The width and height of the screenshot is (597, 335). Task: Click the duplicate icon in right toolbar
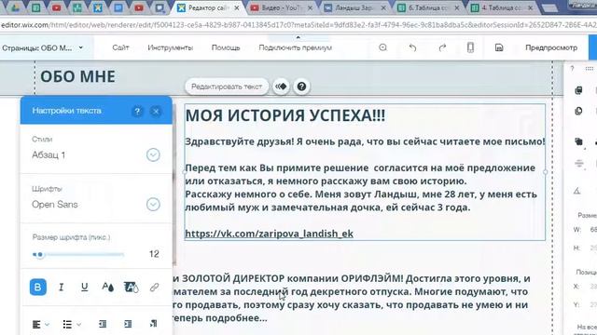(x=578, y=111)
